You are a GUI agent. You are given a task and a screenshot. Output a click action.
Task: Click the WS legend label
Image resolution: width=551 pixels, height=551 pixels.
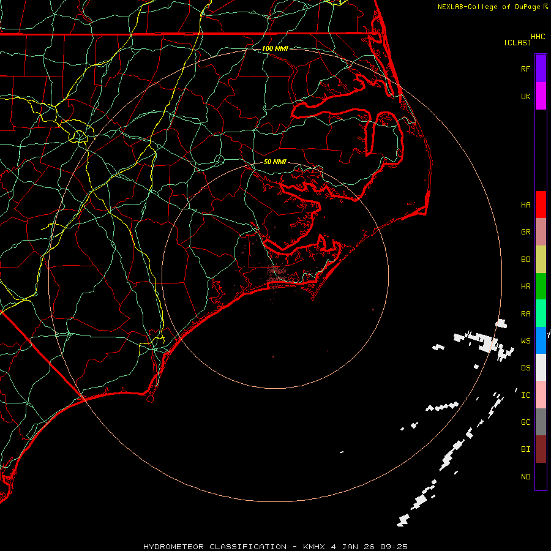click(525, 341)
